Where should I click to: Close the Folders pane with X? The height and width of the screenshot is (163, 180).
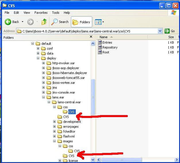pos(91,37)
